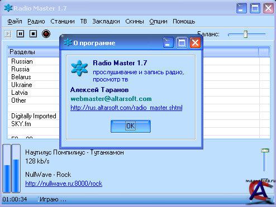This screenshot has height=207, width=276.
Task: Open the Помощь menu
Action: (x=184, y=21)
